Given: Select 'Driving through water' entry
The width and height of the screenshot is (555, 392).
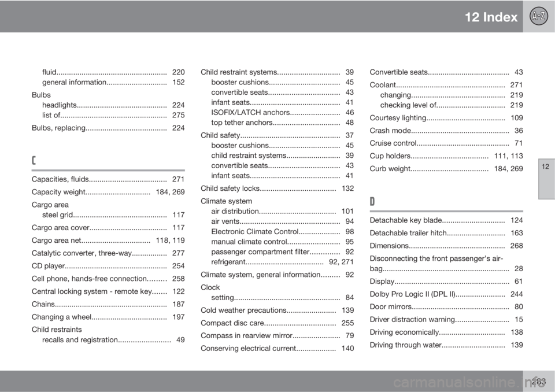Looking at the screenshot, I should tap(446, 345).
